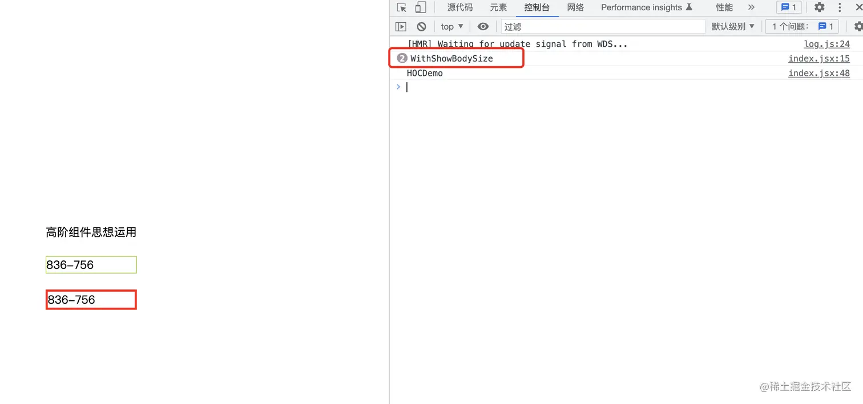Open the top context dropdown
Viewport: 863px width, 404px height.
(452, 26)
